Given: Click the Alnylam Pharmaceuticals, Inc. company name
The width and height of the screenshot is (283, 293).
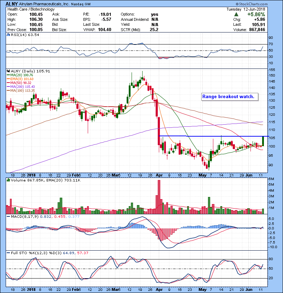Looking at the screenshot, I should pyautogui.click(x=44, y=4).
